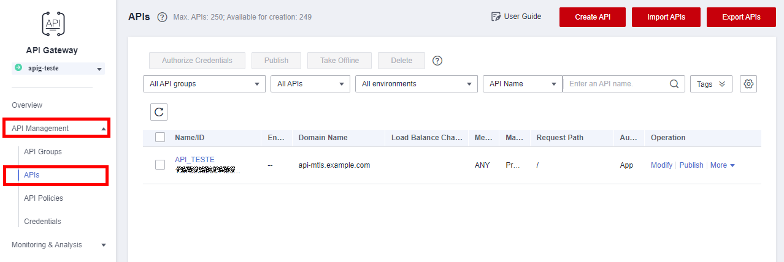The width and height of the screenshot is (784, 262).
Task: Open table settings gear icon
Action: point(748,84)
